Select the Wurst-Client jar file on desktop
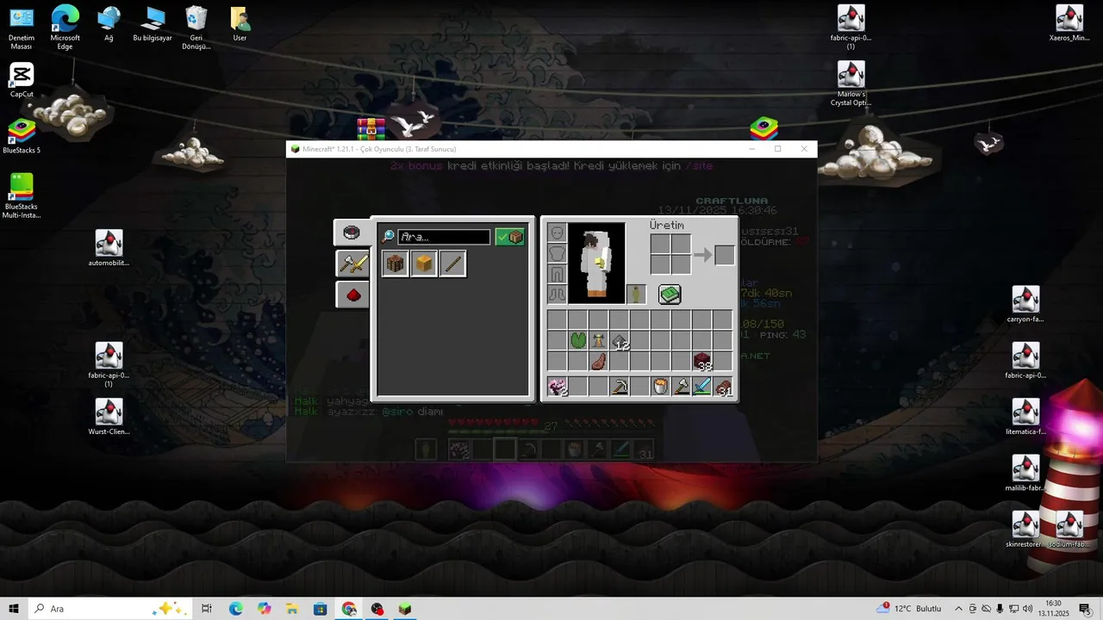 pos(109,417)
